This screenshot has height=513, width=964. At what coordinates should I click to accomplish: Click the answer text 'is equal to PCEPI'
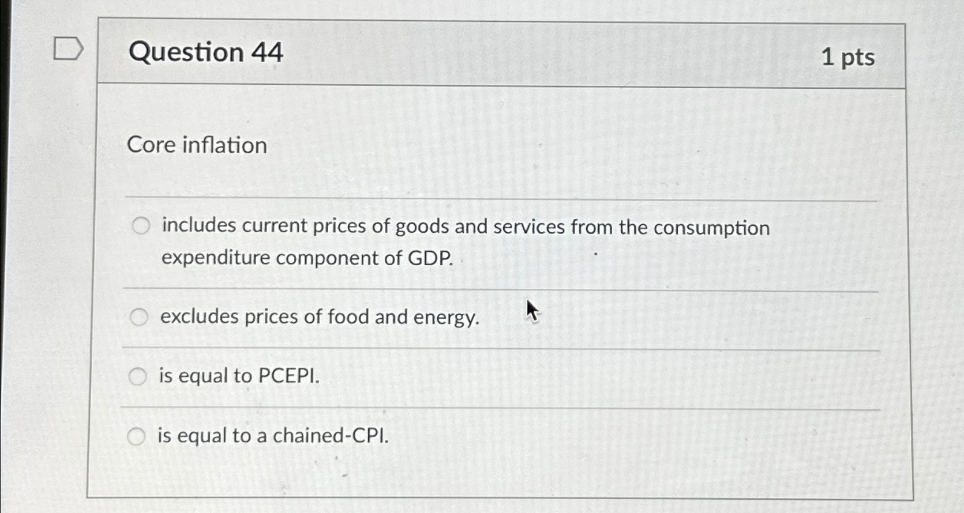238,376
